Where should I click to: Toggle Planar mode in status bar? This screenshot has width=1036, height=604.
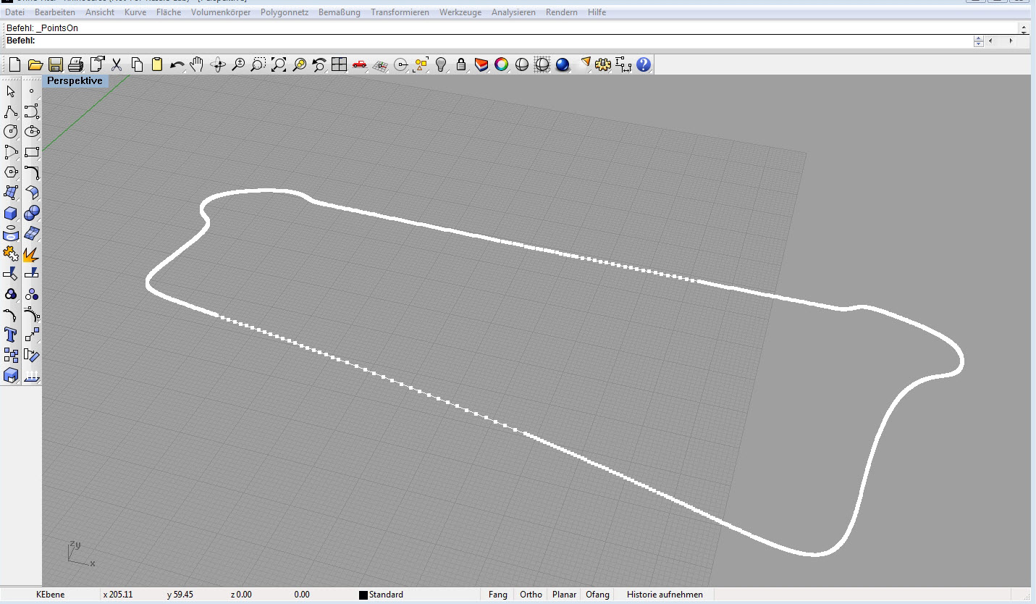(x=565, y=595)
